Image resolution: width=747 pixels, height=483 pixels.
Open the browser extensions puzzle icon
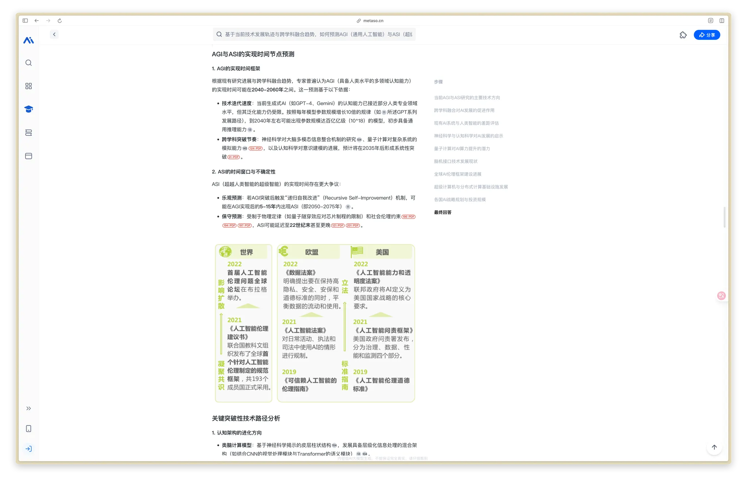click(x=683, y=35)
